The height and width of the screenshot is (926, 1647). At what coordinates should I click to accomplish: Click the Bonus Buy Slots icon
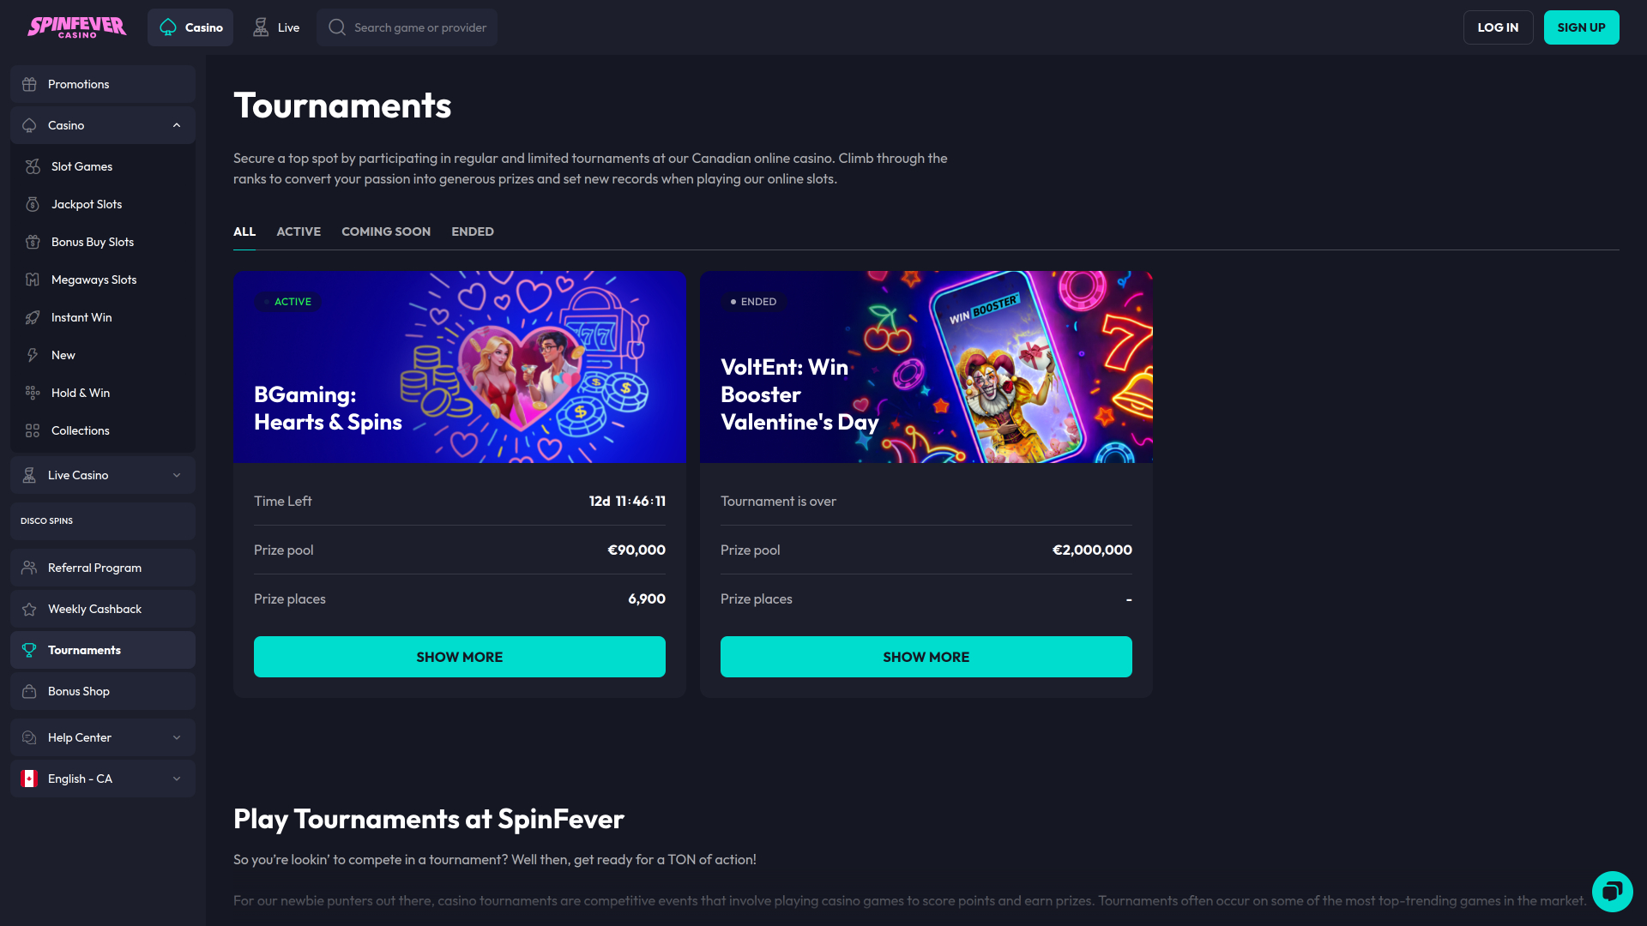click(x=33, y=242)
